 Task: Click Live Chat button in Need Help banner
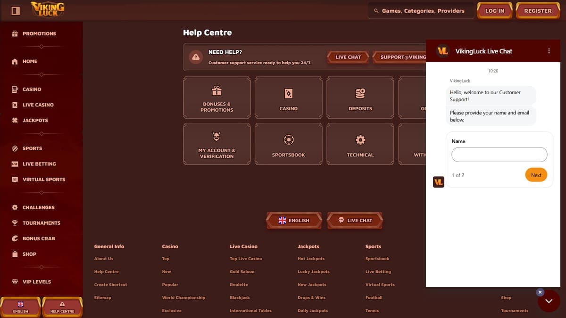(348, 57)
